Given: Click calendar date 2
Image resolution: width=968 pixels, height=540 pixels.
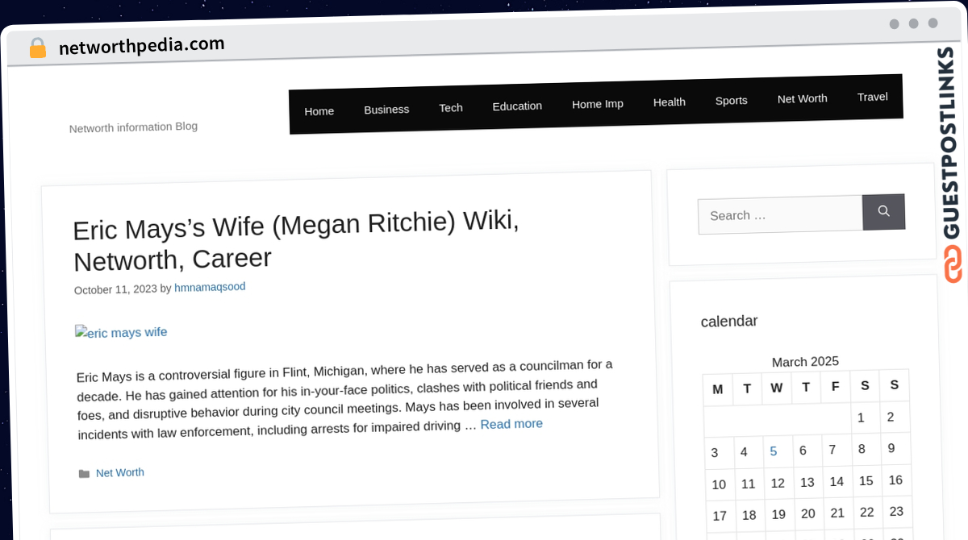Looking at the screenshot, I should tap(891, 417).
